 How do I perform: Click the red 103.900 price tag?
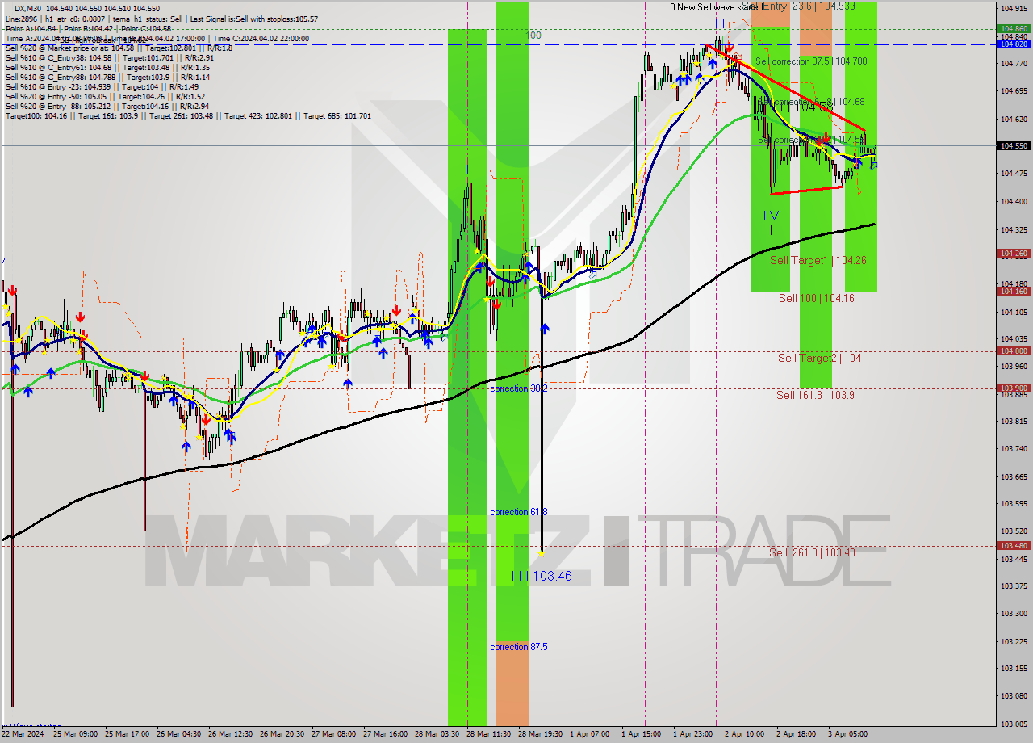coord(1014,388)
